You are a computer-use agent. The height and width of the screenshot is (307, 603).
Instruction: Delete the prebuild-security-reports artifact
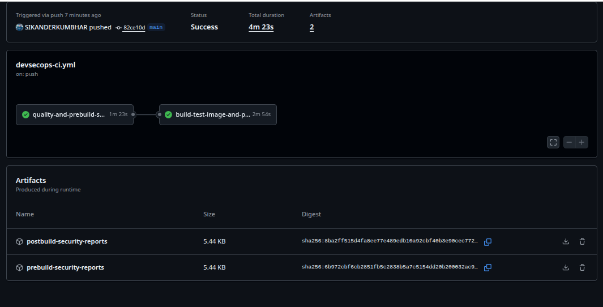point(582,267)
